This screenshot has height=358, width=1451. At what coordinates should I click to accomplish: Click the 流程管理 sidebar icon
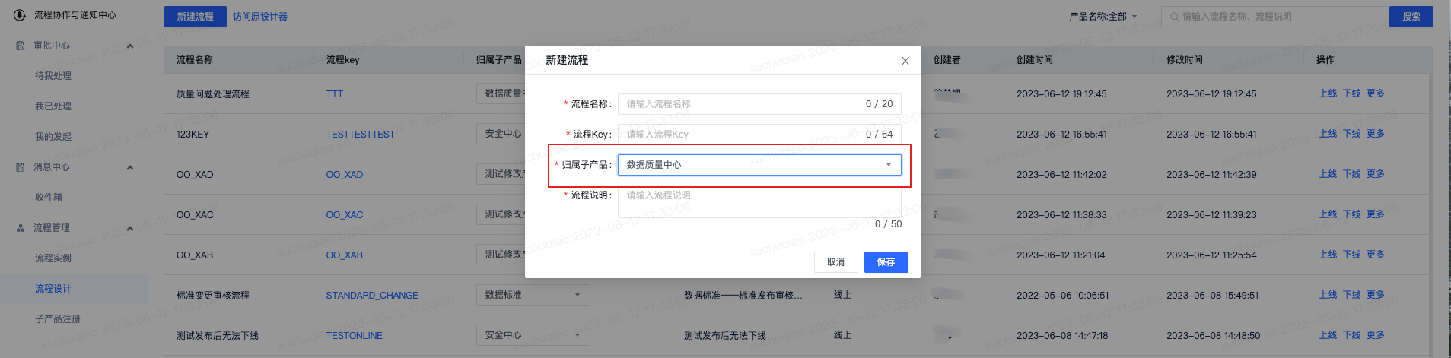[x=21, y=228]
